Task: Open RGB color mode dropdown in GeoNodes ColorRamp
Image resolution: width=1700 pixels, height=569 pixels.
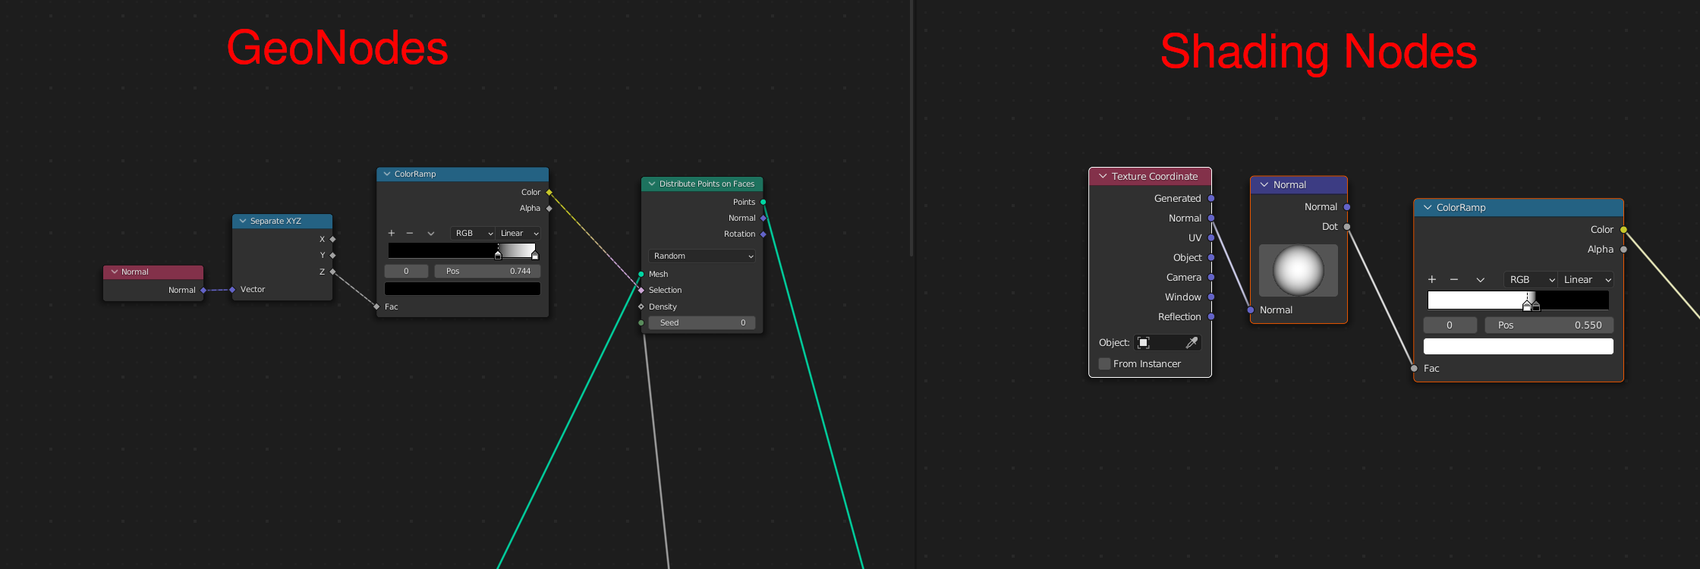Action: pos(474,234)
